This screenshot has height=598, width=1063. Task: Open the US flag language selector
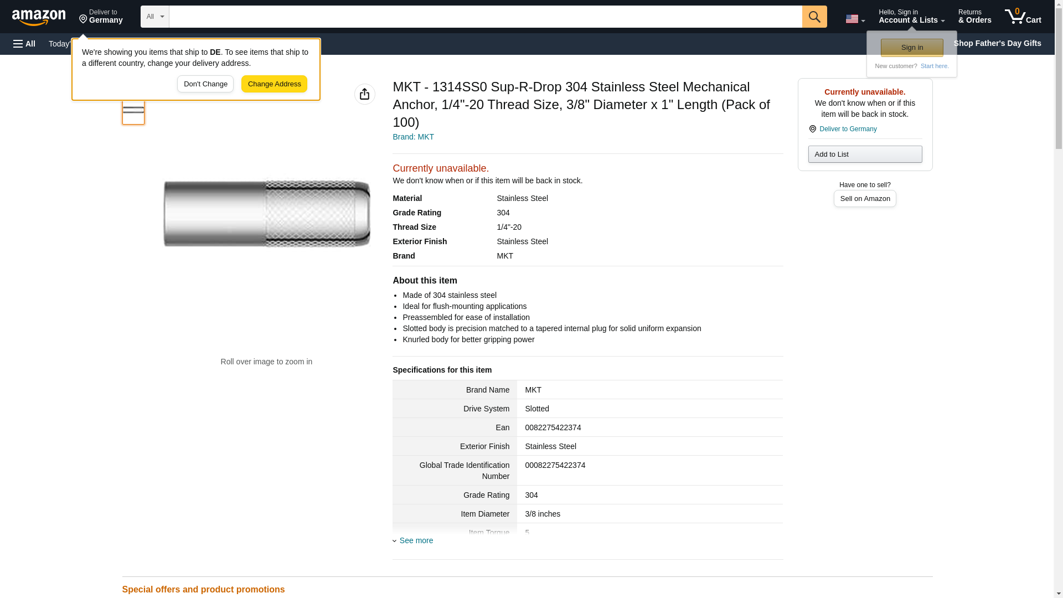click(855, 19)
